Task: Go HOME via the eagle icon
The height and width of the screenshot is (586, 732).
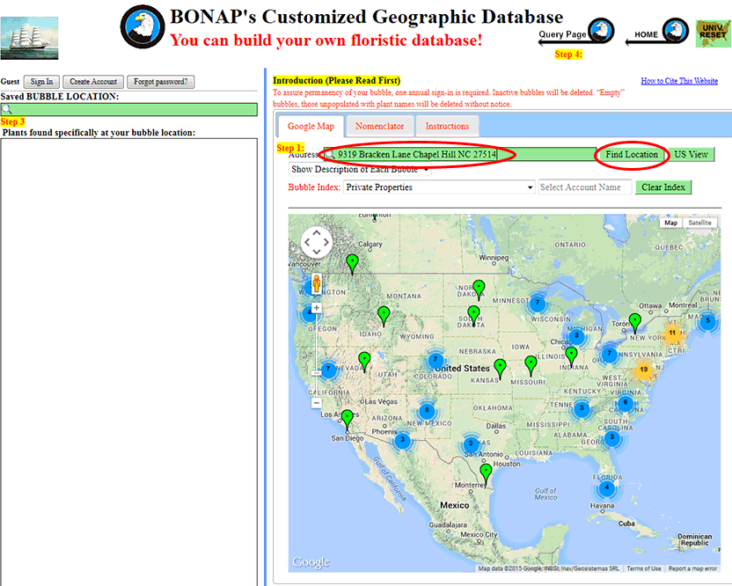Action: [676, 31]
